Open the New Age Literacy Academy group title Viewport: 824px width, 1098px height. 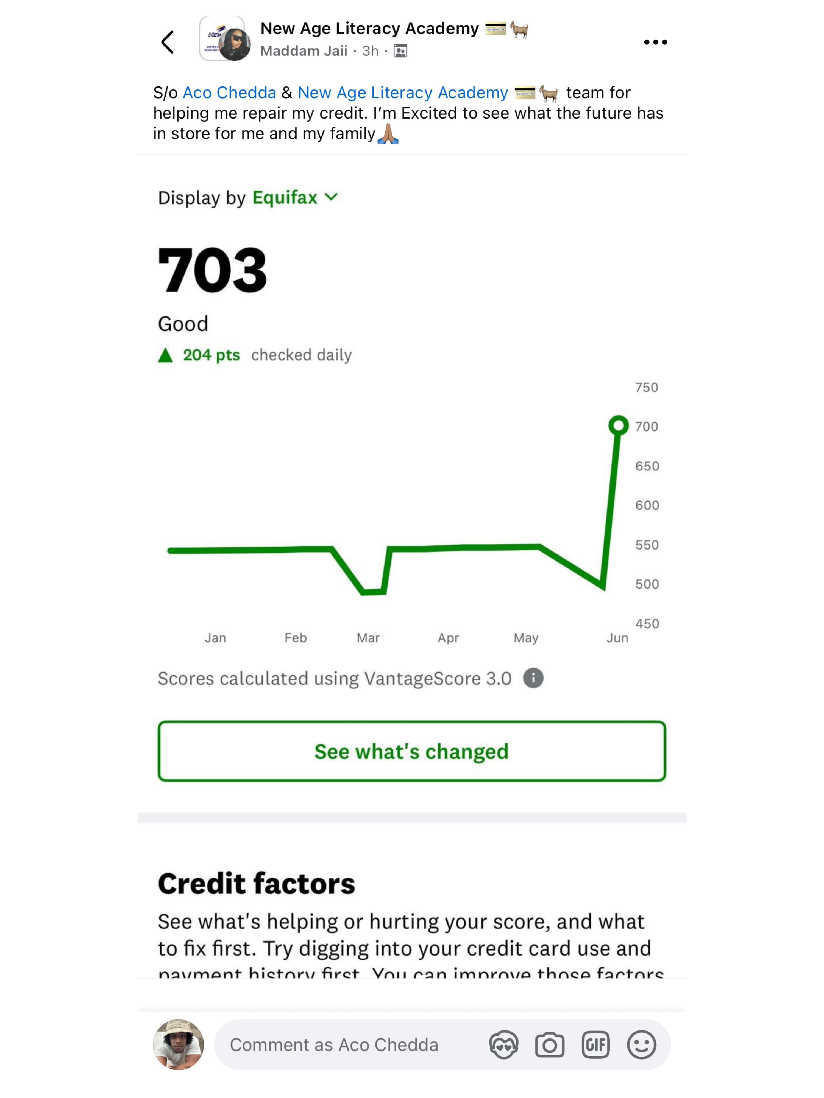point(369,29)
